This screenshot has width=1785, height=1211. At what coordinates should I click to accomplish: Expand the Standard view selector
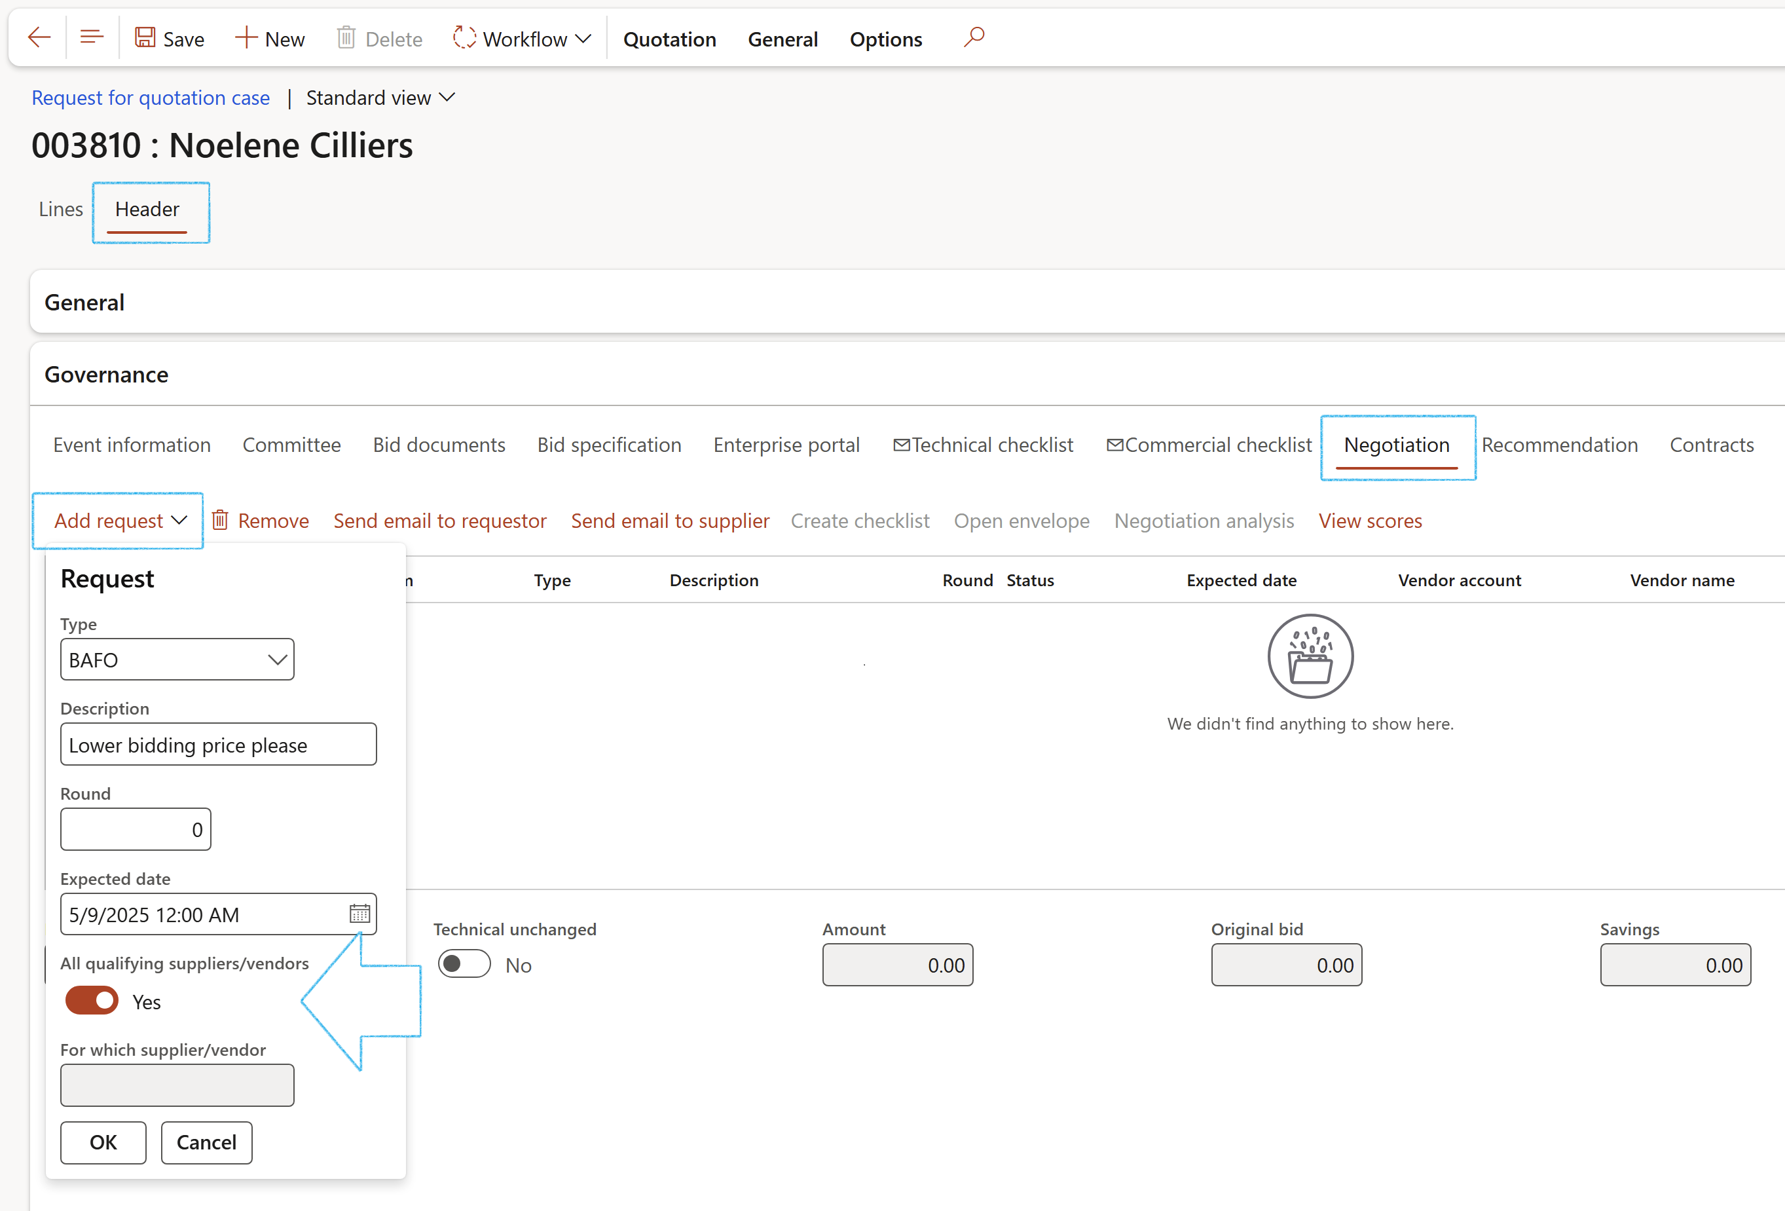381,98
